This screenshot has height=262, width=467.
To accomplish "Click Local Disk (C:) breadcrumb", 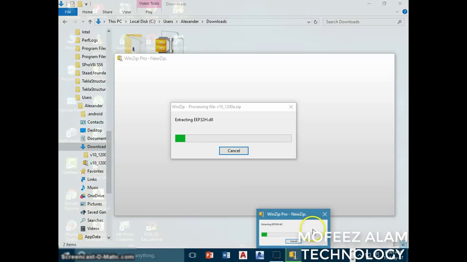I will 143,21.
